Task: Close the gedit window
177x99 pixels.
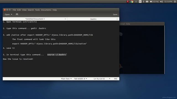Action: 5,10
